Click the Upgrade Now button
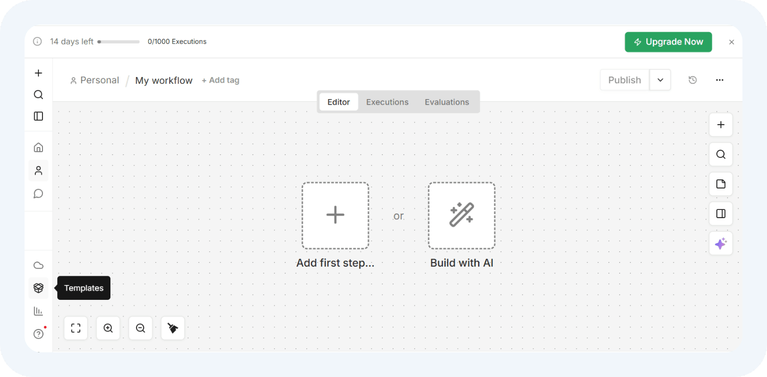This screenshot has width=767, height=377. [668, 42]
